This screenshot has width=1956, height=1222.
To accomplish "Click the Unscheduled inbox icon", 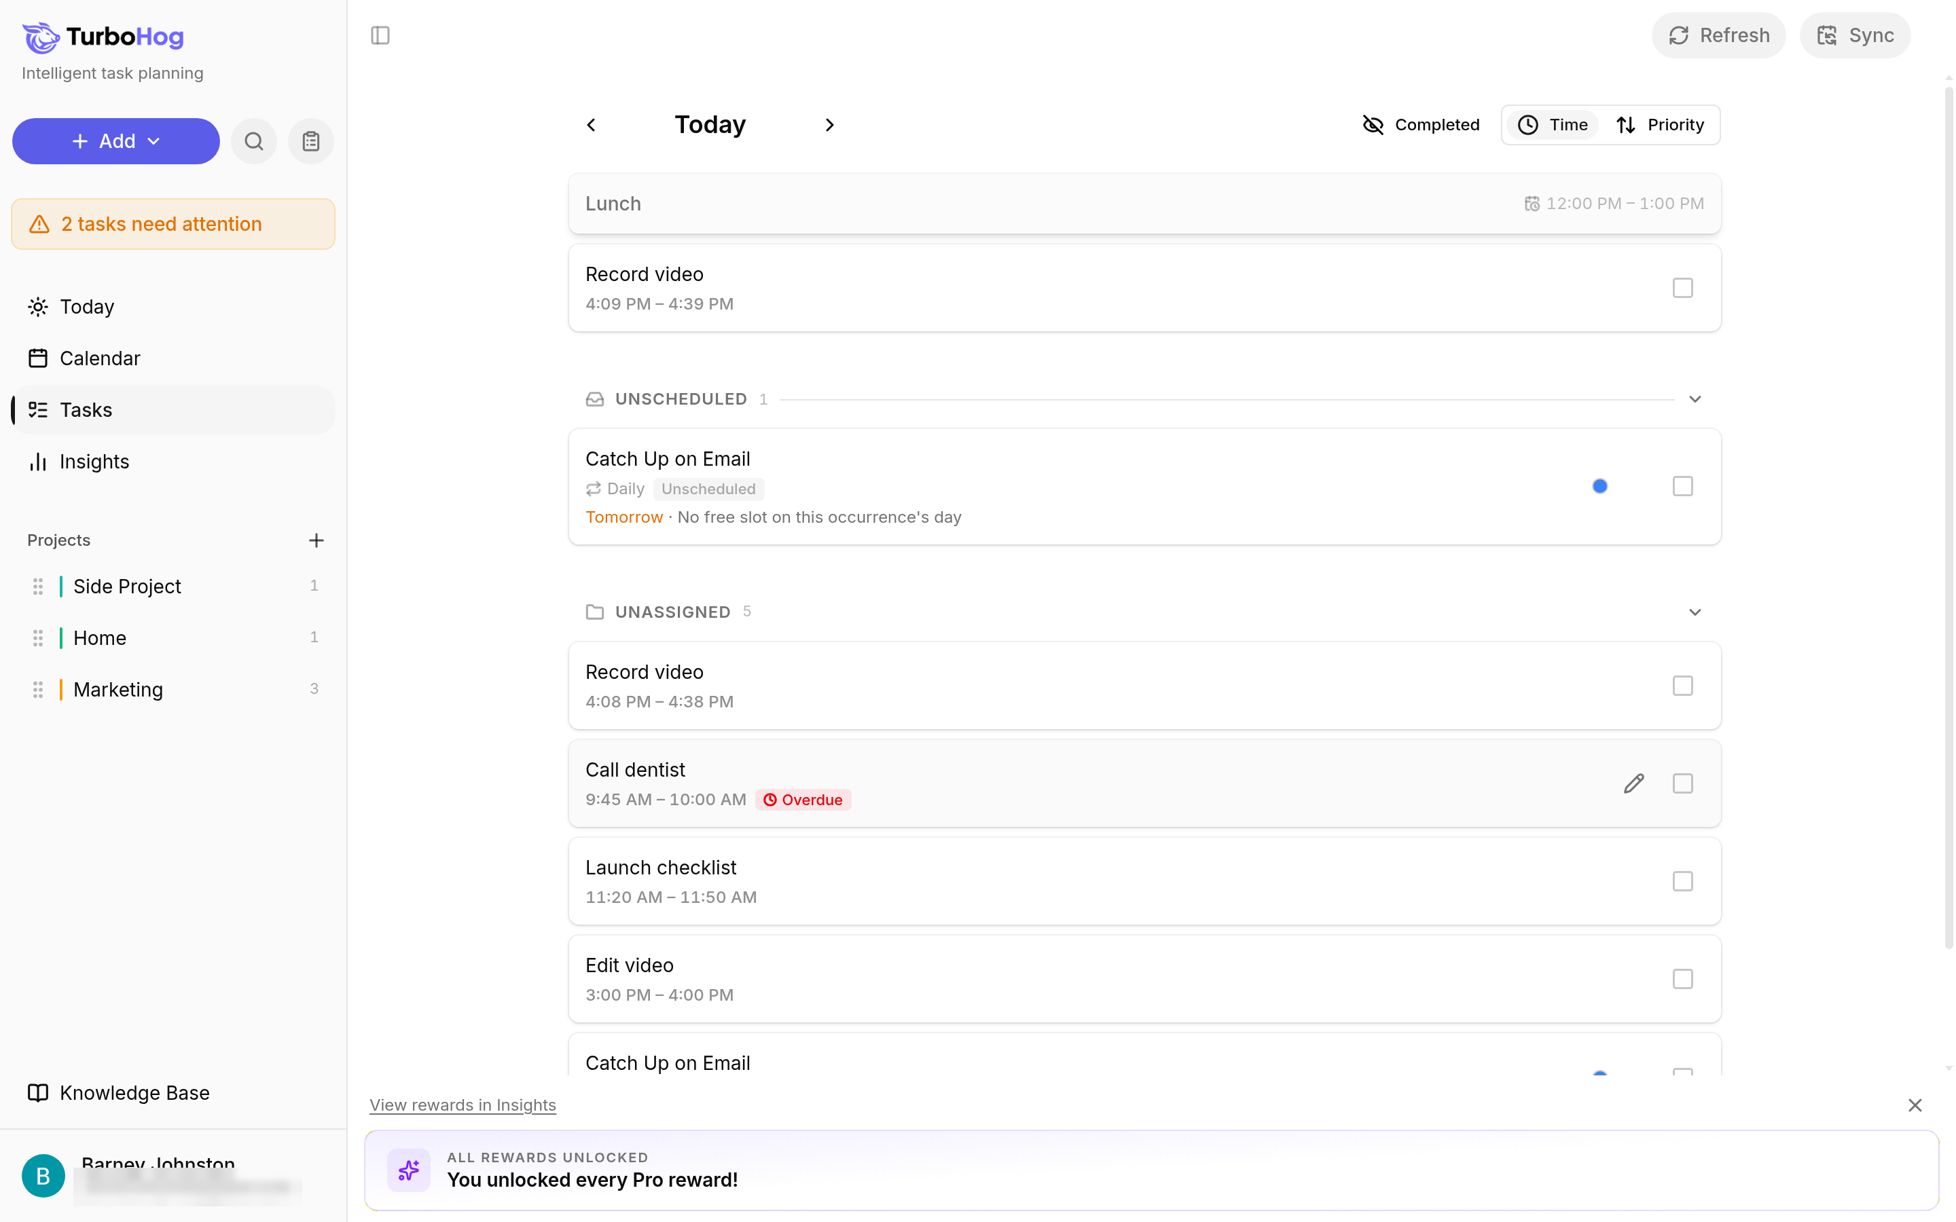I will pyautogui.click(x=595, y=399).
